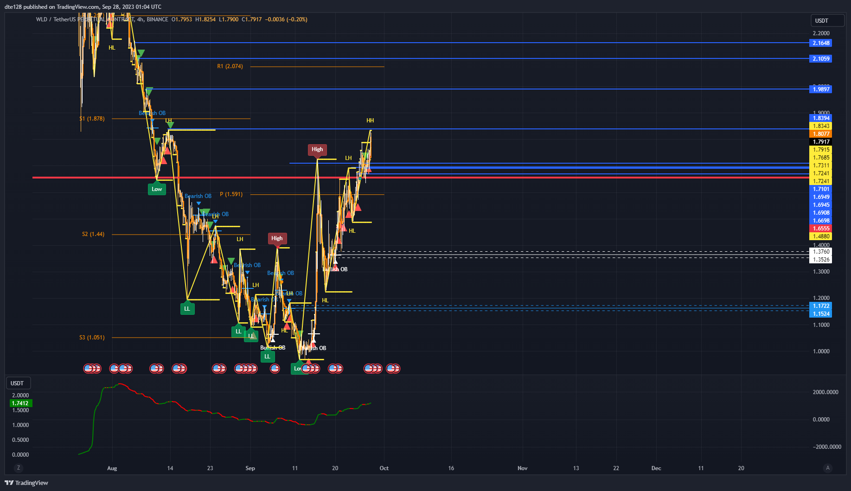Click the Aug label on the time axis
Screen dimensions: 851x491
pos(112,468)
